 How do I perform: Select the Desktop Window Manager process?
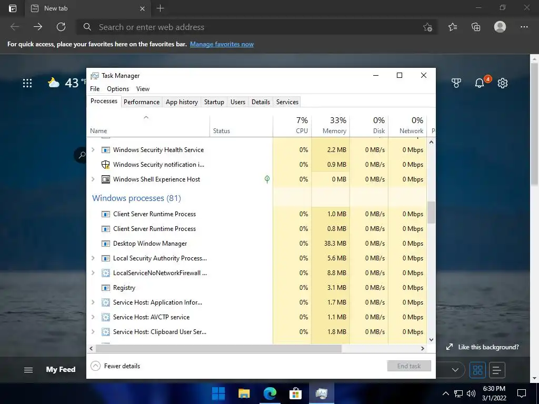click(256, 243)
